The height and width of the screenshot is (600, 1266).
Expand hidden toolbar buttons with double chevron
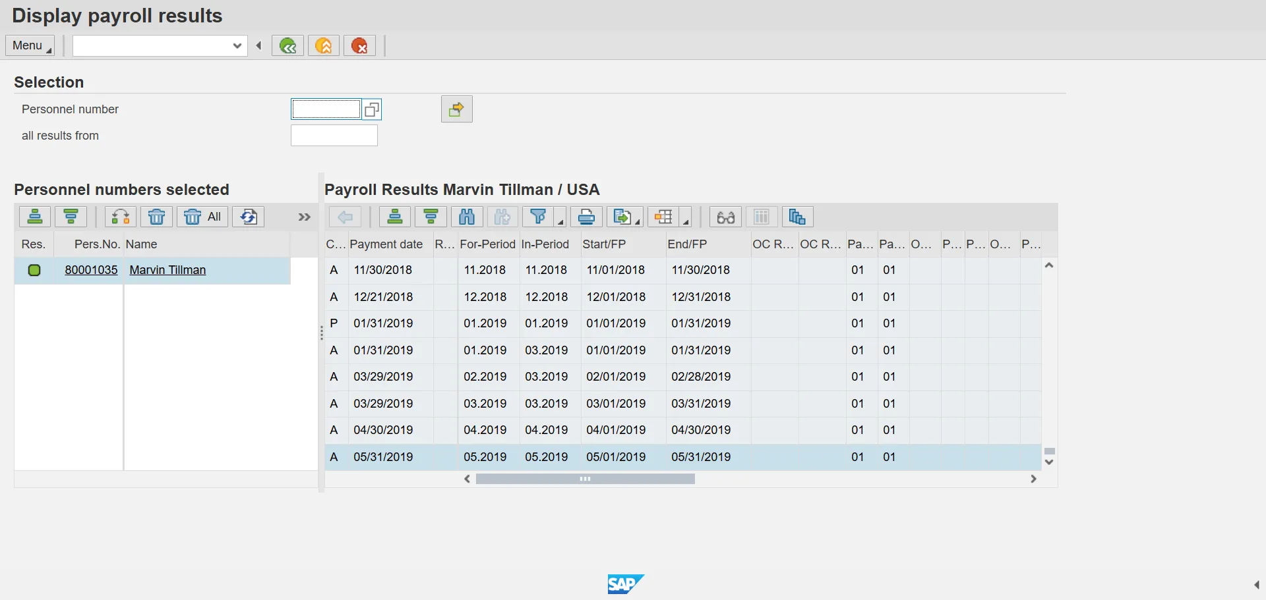coord(304,217)
